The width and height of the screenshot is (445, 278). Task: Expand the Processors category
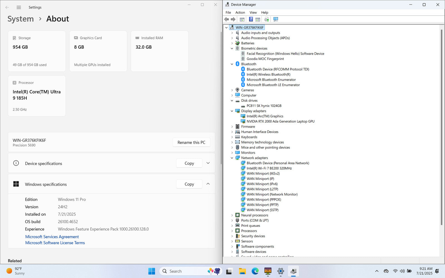pos(232,231)
